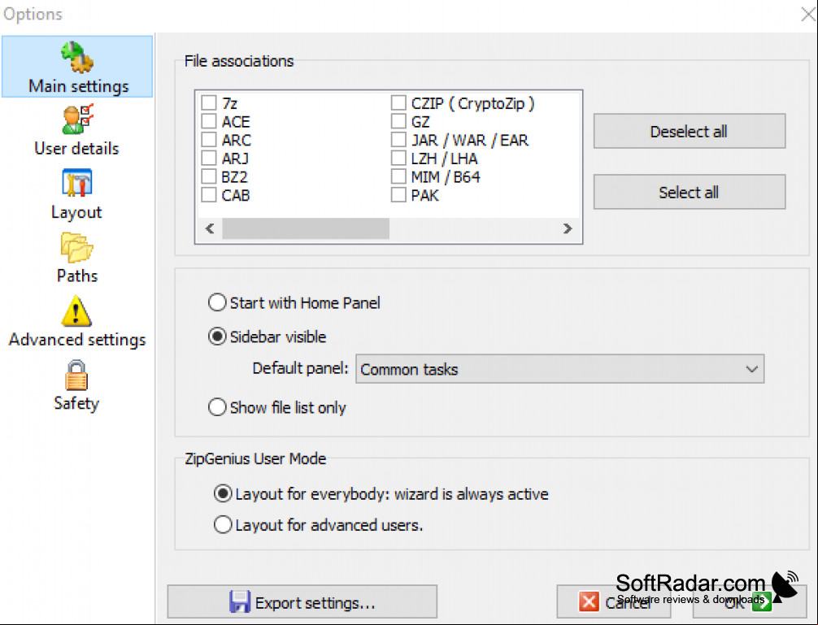Click the Paths folders icon
This screenshot has width=818, height=625.
pos(76,248)
